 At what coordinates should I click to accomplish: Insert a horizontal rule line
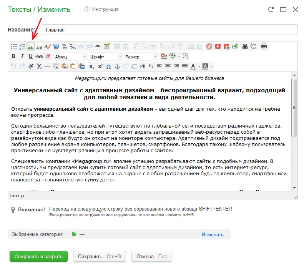click(48, 66)
